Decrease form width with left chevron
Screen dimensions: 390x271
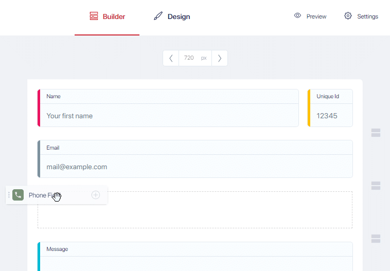(x=171, y=58)
